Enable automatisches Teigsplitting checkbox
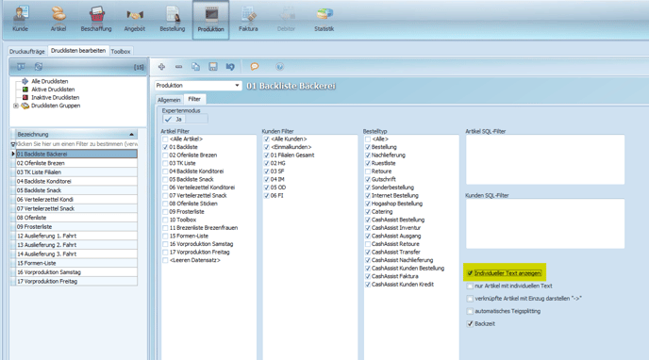Image resolution: width=649 pixels, height=360 pixels. pyautogui.click(x=470, y=311)
